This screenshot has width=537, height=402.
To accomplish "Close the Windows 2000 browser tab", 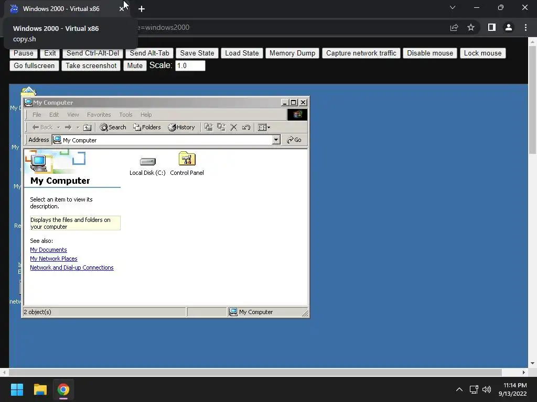I will coord(121,9).
